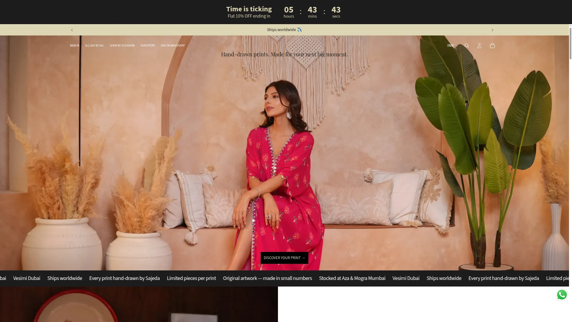Viewport: 572px width, 322px height.
Task: Select Ask on WhatsApp in navigation
Action: 173,46
